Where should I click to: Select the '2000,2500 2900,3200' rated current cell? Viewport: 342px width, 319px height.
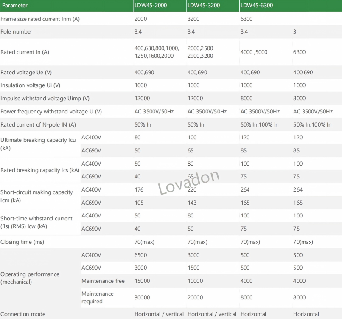point(200,52)
